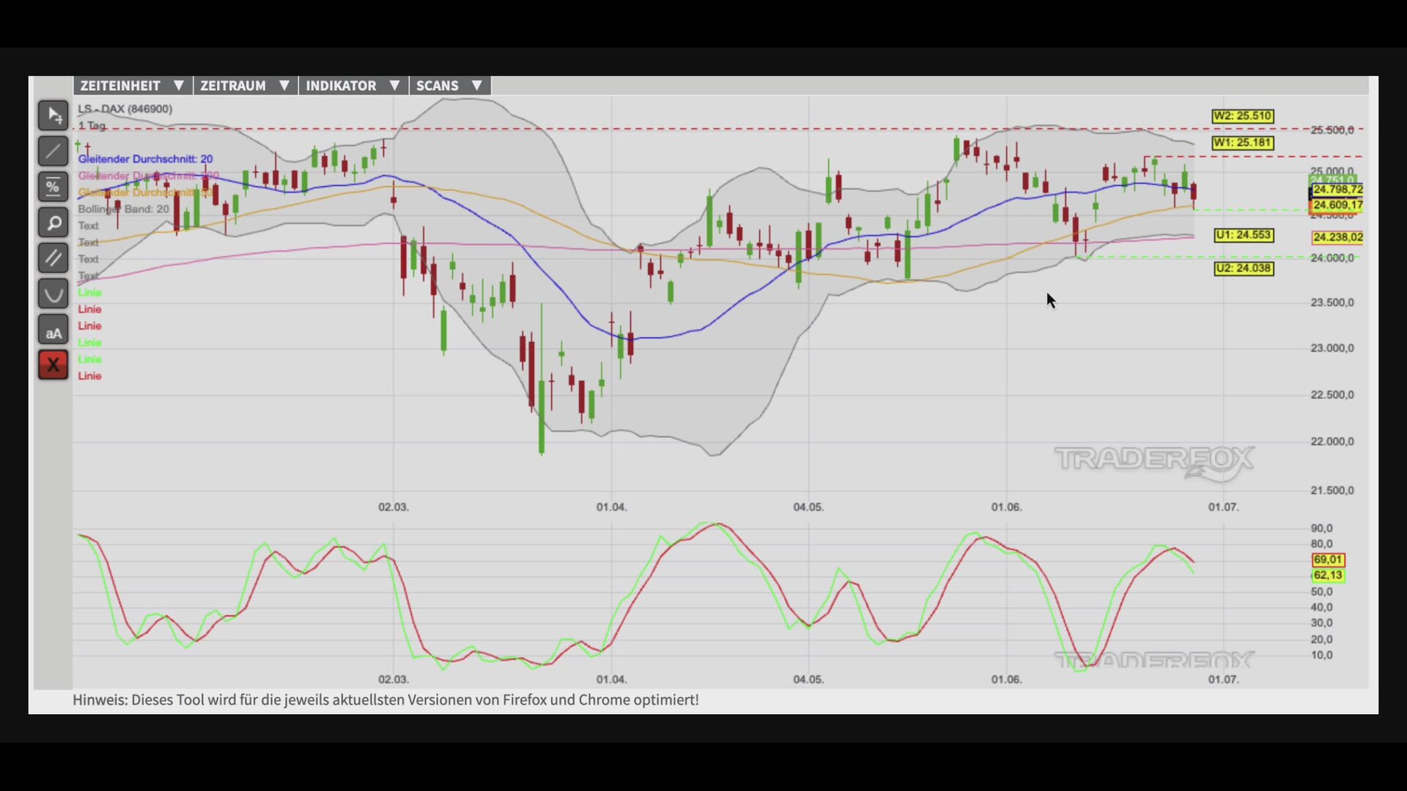Select the aA text annotation tool
The width and height of the screenshot is (1407, 791).
coord(53,330)
